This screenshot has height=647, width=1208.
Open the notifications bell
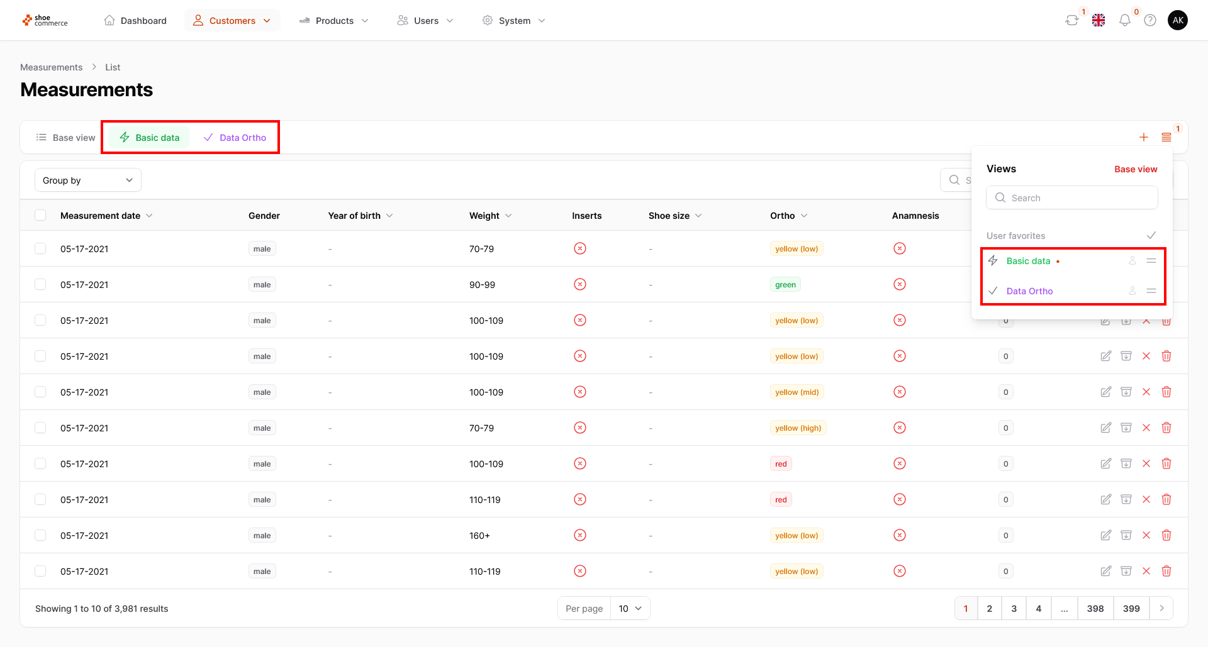coord(1124,20)
